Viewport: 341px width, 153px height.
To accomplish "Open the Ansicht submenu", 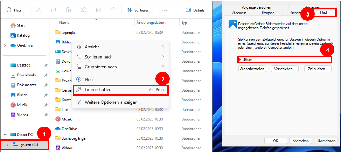I will click(121, 47).
